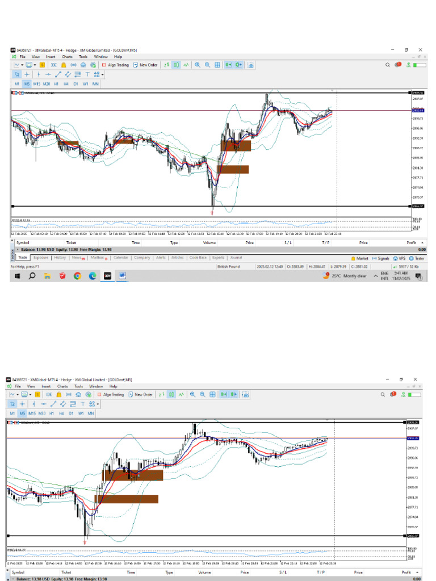Tile chart windows via grid icon, upper window
The image size is (436, 581).
pyautogui.click(x=217, y=65)
